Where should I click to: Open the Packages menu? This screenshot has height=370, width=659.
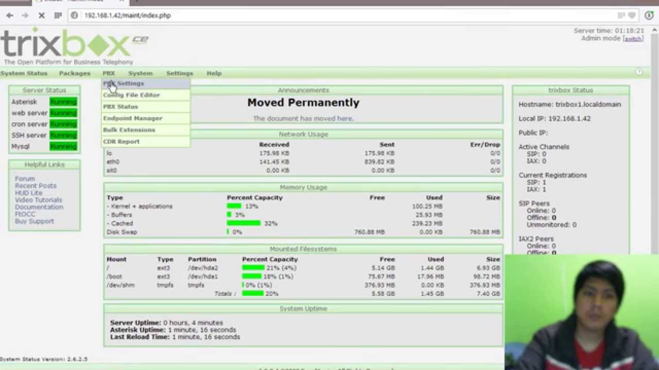pyautogui.click(x=75, y=73)
